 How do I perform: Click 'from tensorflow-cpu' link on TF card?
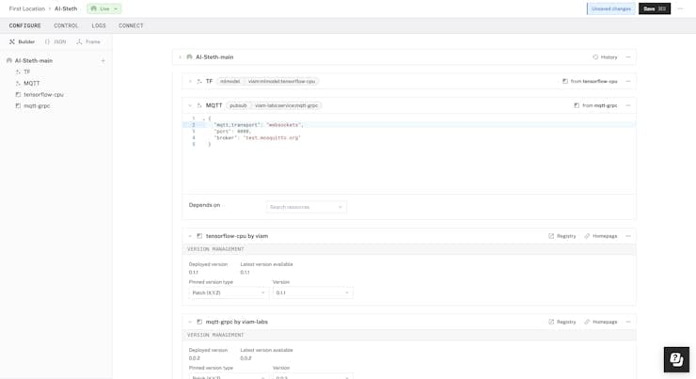590,82
